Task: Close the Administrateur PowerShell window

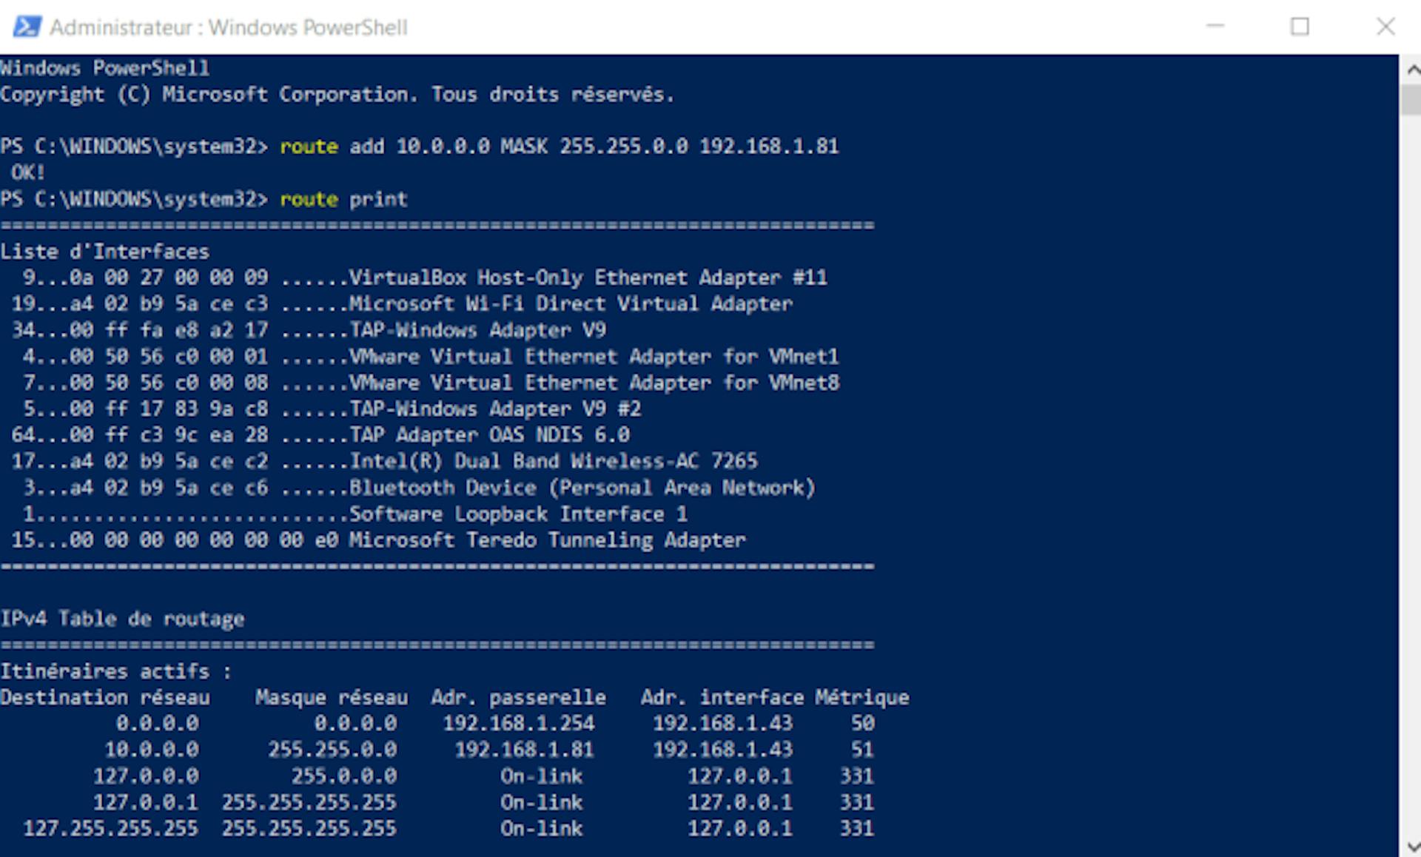Action: point(1385,27)
